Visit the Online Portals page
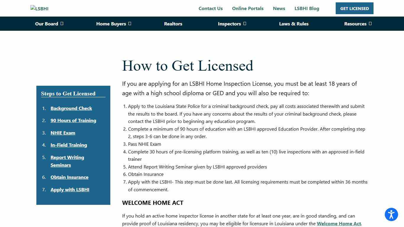 click(x=248, y=8)
